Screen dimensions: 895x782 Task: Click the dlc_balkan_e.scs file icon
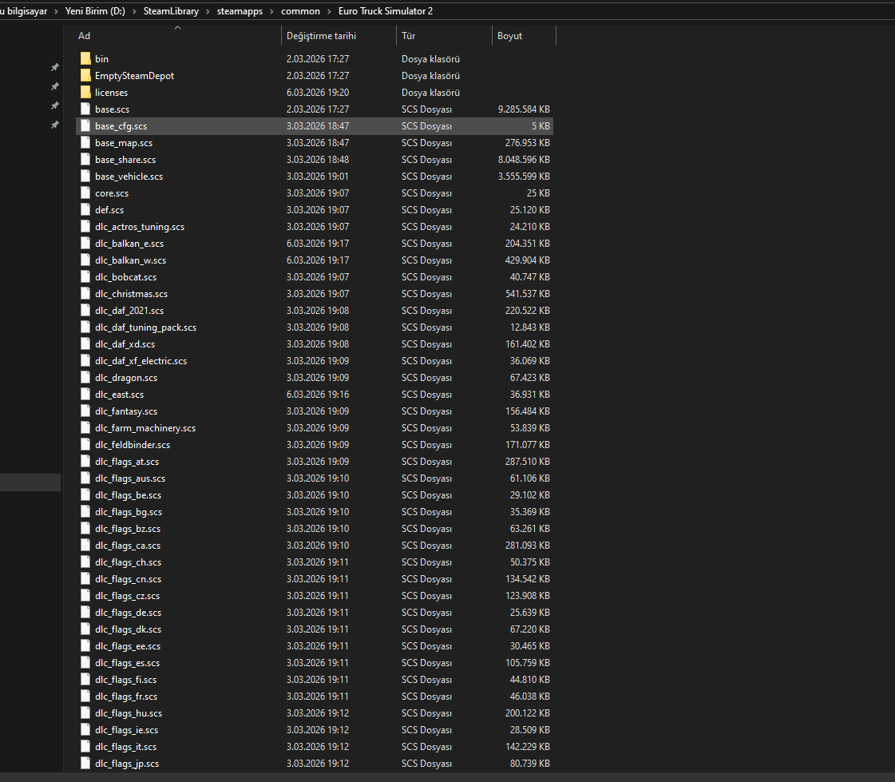click(85, 244)
